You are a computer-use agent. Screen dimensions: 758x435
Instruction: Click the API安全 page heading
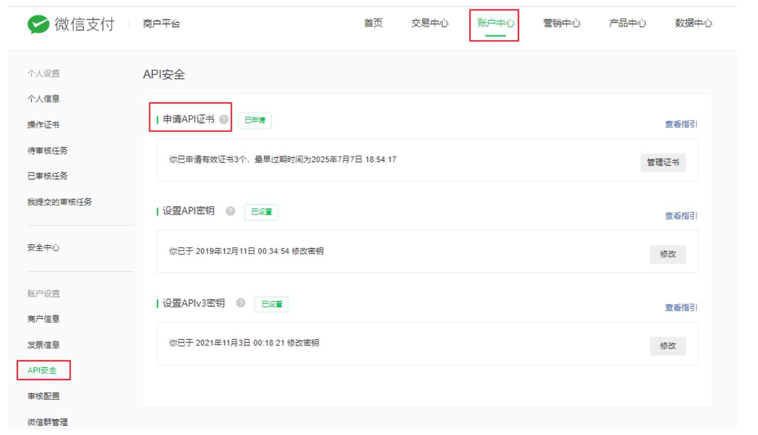(164, 75)
